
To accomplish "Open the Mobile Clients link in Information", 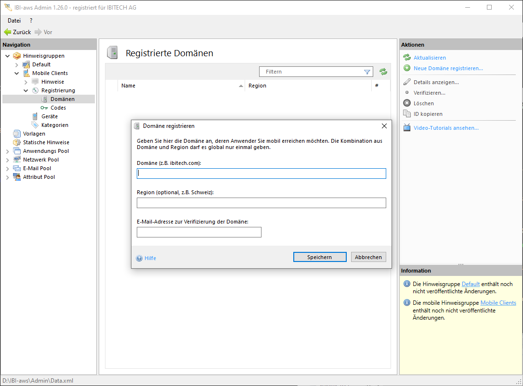I will (x=498, y=303).
